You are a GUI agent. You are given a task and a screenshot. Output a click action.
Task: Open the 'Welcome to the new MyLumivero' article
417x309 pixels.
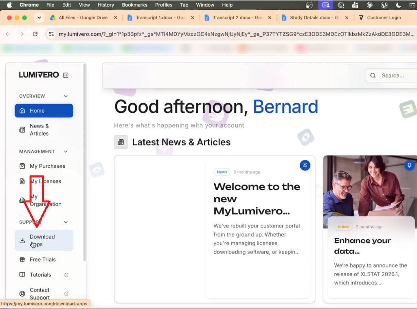pyautogui.click(x=257, y=199)
